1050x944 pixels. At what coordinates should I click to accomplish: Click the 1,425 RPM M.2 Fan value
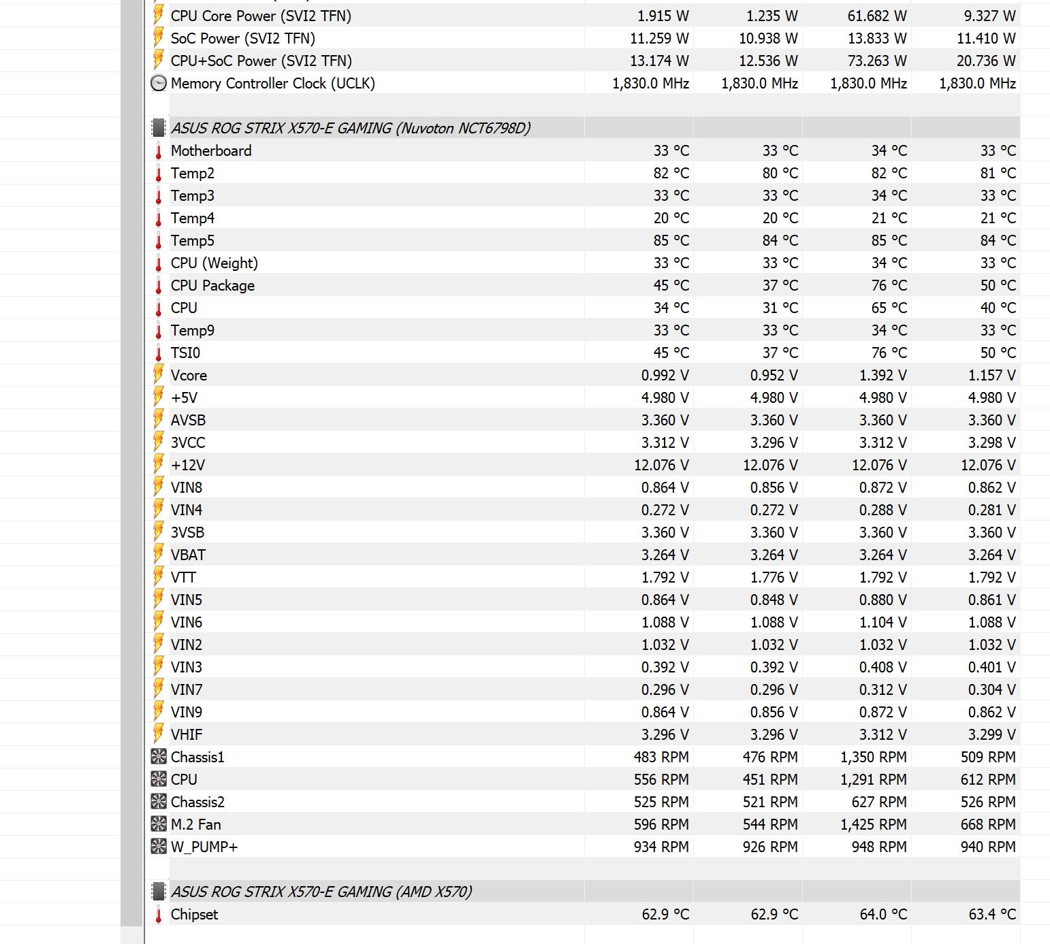click(873, 824)
